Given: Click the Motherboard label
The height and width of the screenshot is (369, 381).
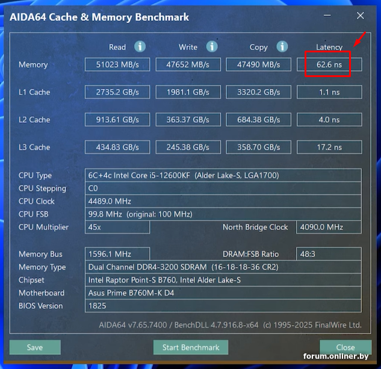Looking at the screenshot, I should pyautogui.click(x=42, y=293).
